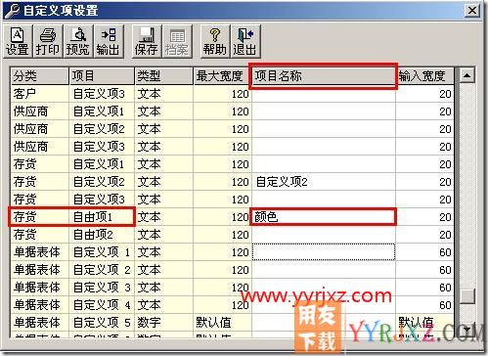Viewport: 488px width, 356px height.
Task: Click the 项目 column header
Action: click(x=102, y=76)
